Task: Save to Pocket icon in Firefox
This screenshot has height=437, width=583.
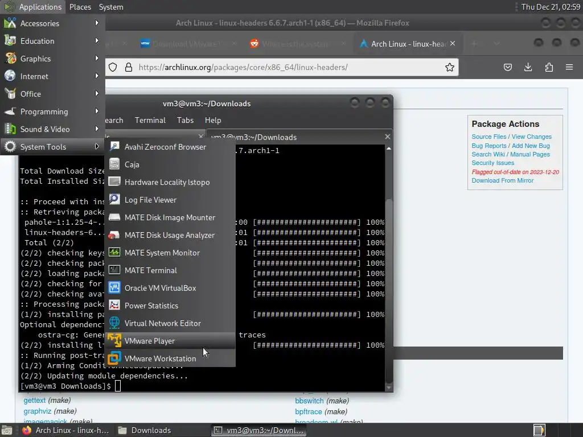Action: coord(507,67)
